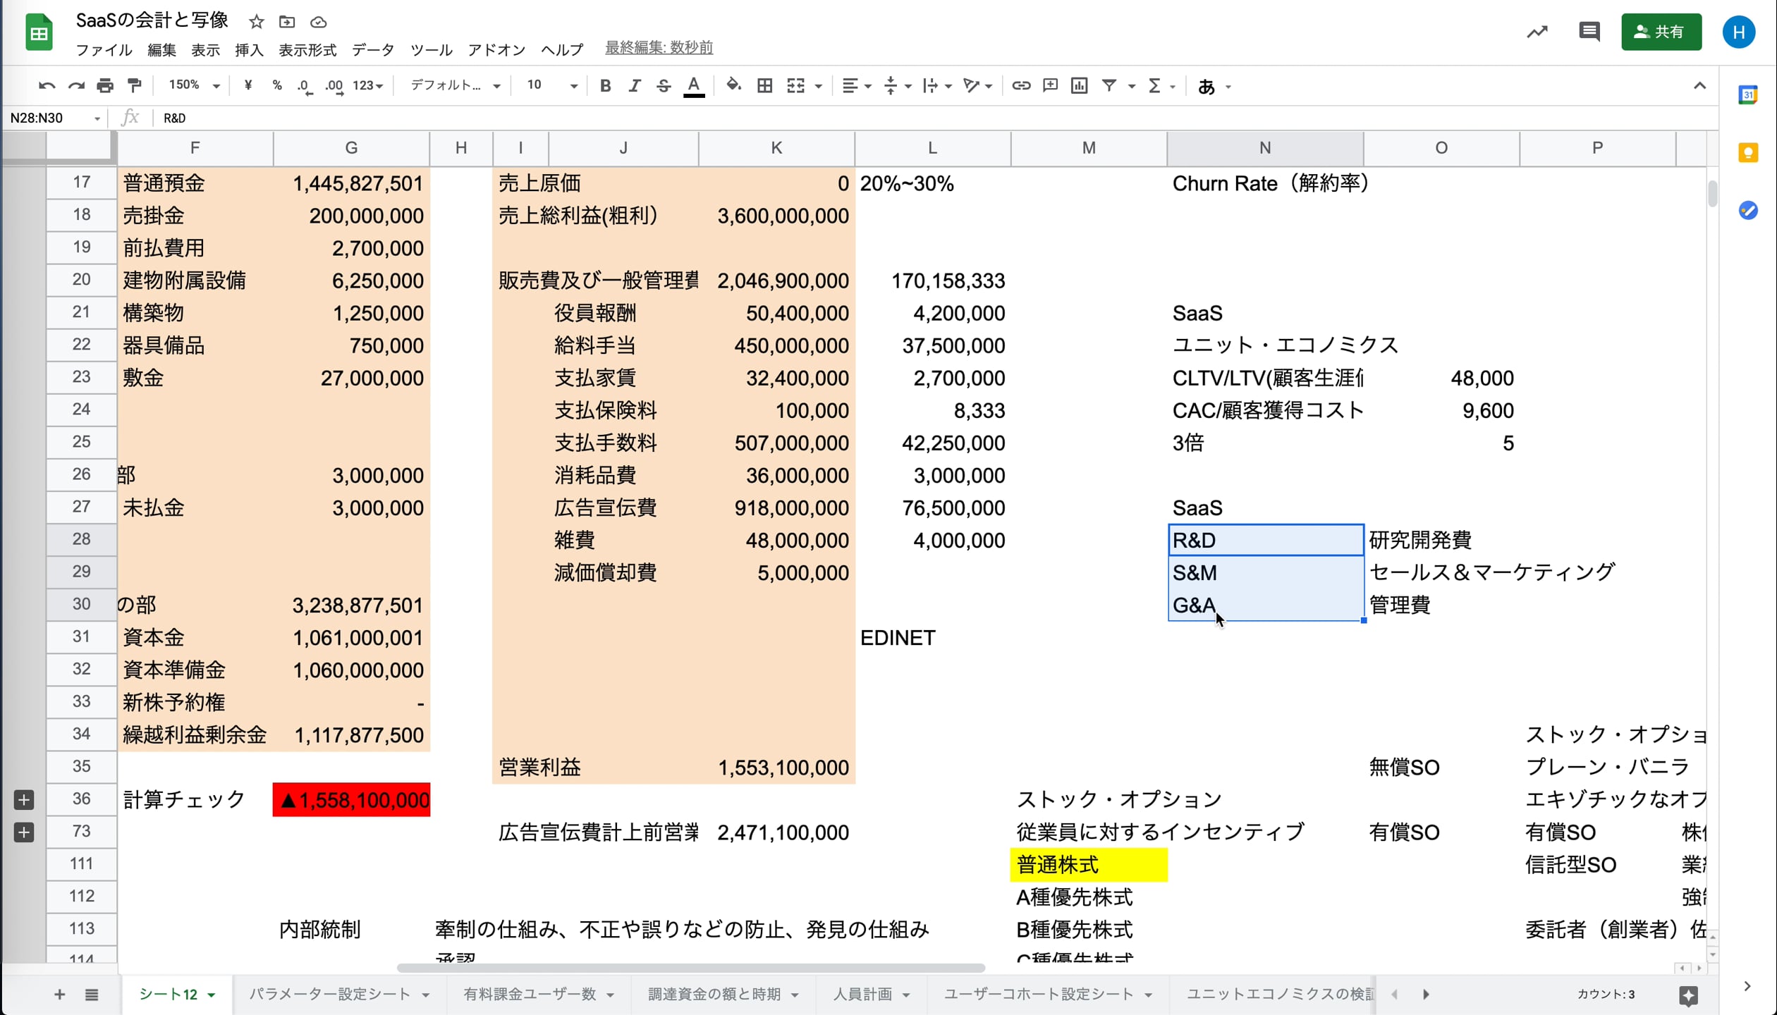Image resolution: width=1777 pixels, height=1015 pixels.
Task: Switch to the 人員計画 sheet tab
Action: [x=862, y=994]
